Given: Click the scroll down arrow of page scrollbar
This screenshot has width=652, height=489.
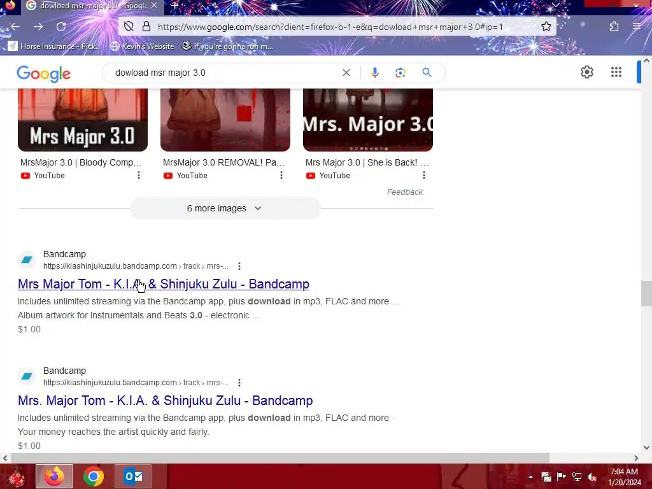Looking at the screenshot, I should pyautogui.click(x=646, y=448).
